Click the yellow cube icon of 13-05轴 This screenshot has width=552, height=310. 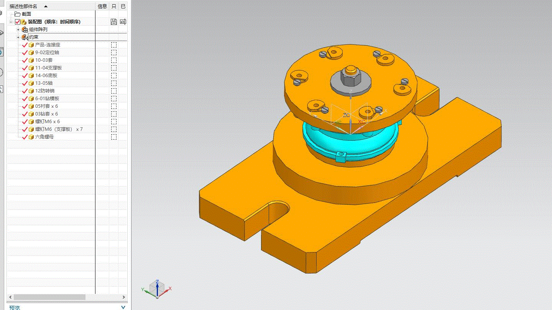(x=31, y=83)
